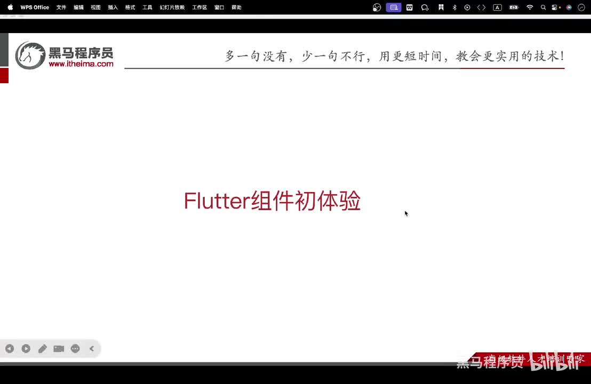Open Spotlight search magnifier
The image size is (591, 384).
(x=543, y=7)
